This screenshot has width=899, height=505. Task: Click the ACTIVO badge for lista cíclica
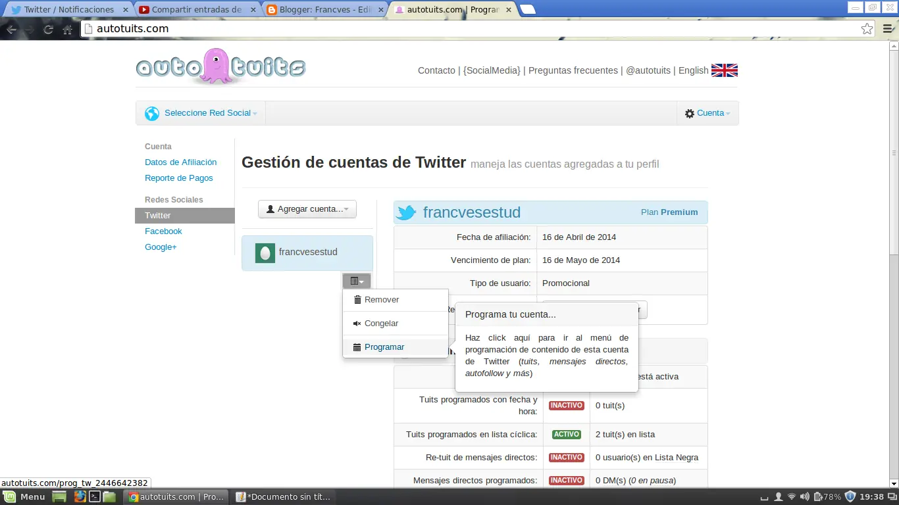[x=567, y=435]
